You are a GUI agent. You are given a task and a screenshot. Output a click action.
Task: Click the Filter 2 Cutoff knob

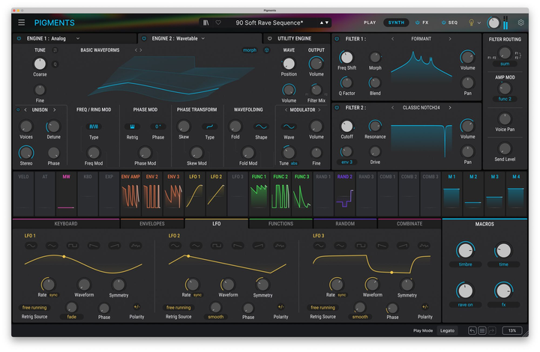tap(346, 127)
